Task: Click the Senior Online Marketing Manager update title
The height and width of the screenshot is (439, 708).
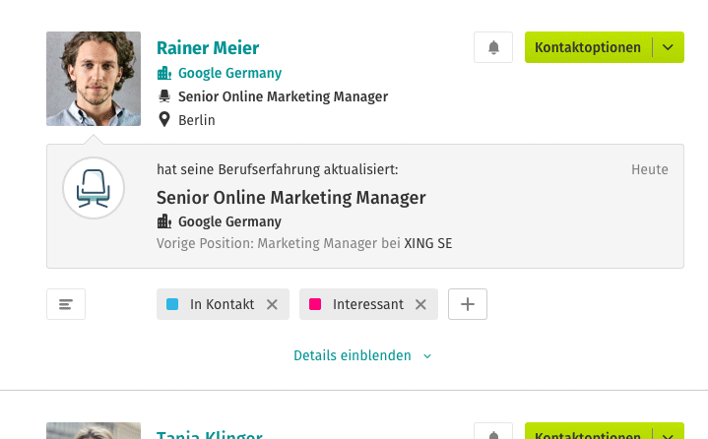Action: point(291,198)
